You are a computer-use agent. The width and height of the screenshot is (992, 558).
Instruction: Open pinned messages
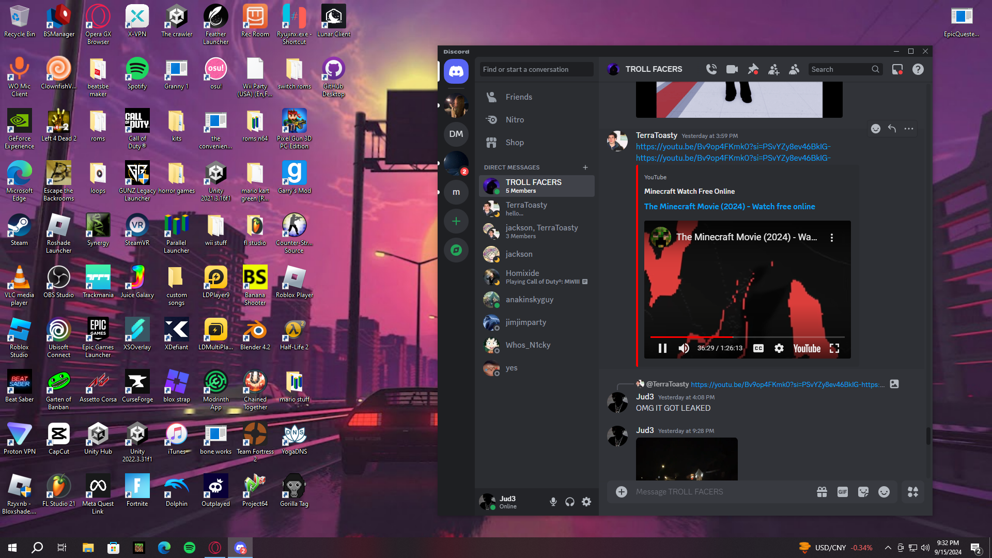pyautogui.click(x=753, y=69)
